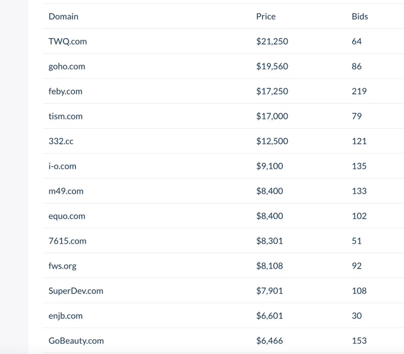Viewport: 404px width, 354px height.
Task: Open the enjb.com domain link
Action: click(x=65, y=315)
